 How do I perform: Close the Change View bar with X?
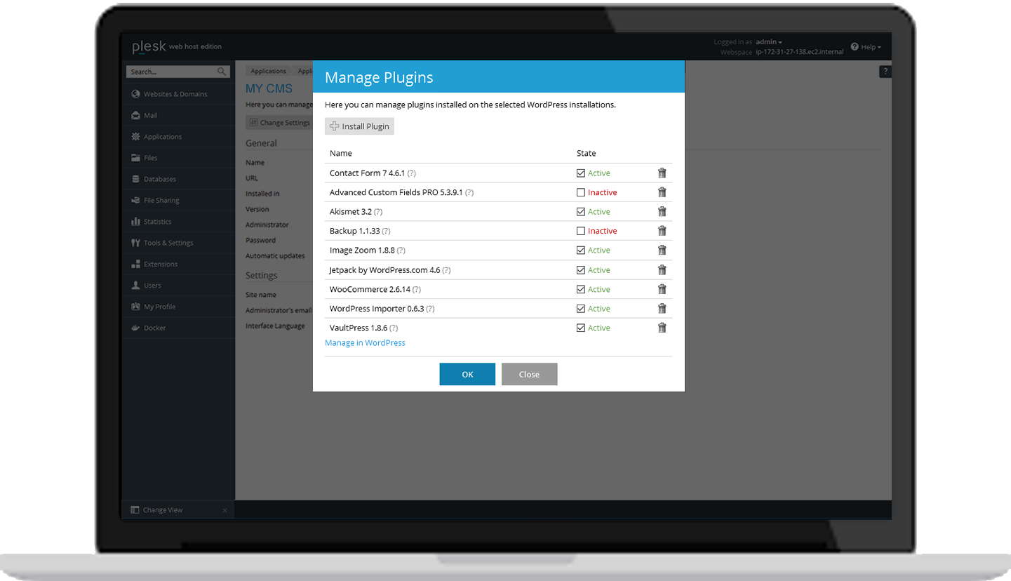click(225, 510)
